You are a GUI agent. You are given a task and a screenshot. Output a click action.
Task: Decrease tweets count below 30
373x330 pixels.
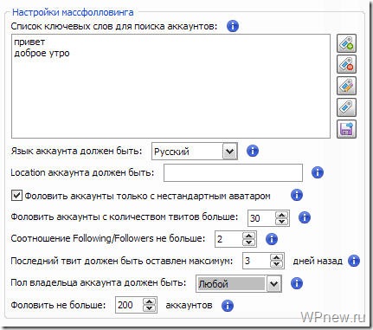click(x=281, y=222)
